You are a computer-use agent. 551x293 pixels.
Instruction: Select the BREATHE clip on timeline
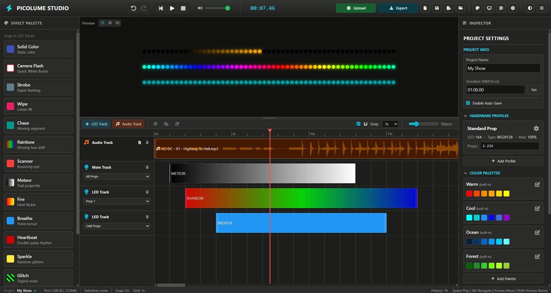[301, 223]
